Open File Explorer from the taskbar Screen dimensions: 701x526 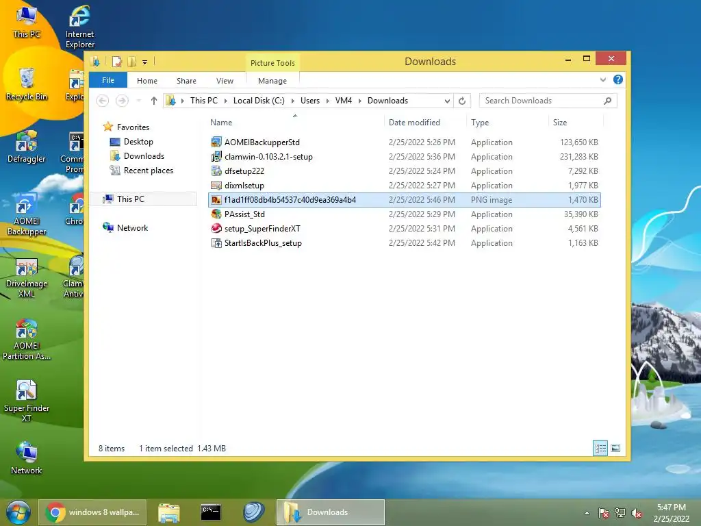169,512
